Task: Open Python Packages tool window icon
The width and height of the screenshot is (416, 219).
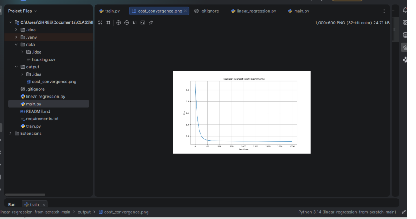Action: [x=405, y=60]
